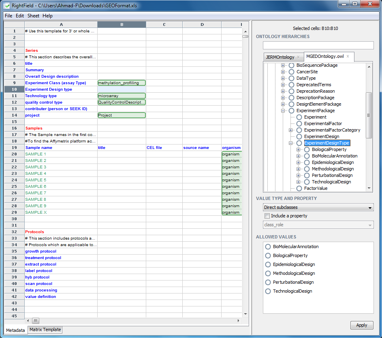Close the JERMOntology tab with its X

299,57
